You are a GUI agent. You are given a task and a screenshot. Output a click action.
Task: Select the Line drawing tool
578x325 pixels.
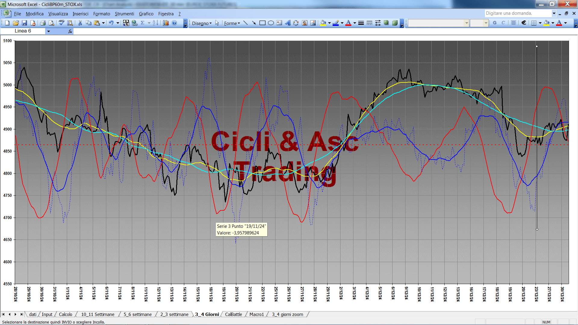246,23
